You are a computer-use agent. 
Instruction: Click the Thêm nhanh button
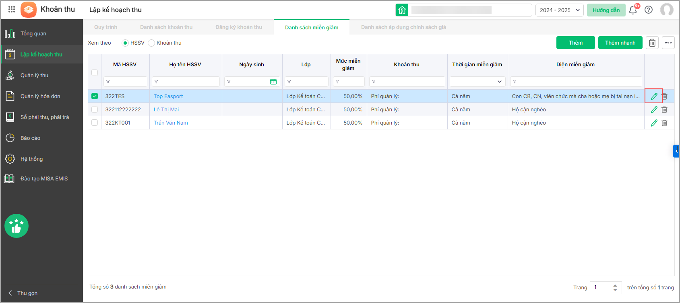coord(620,43)
